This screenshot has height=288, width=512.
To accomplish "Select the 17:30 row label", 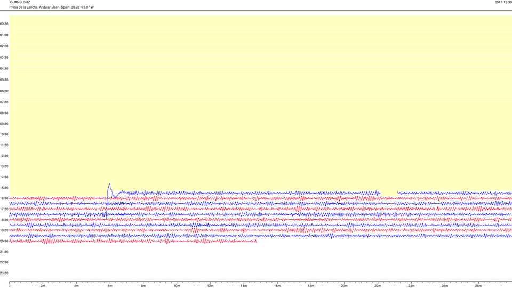I will [x=4, y=209].
